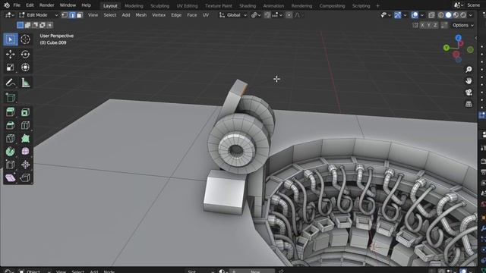Enable Z axis mesh mirror
The image size is (486, 273).
435,25
